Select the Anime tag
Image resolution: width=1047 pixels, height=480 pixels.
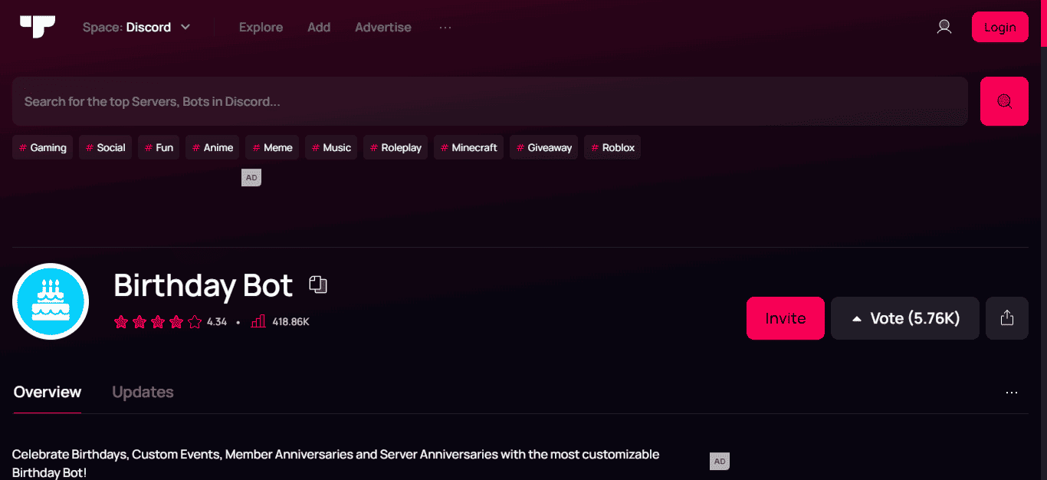[x=212, y=147]
